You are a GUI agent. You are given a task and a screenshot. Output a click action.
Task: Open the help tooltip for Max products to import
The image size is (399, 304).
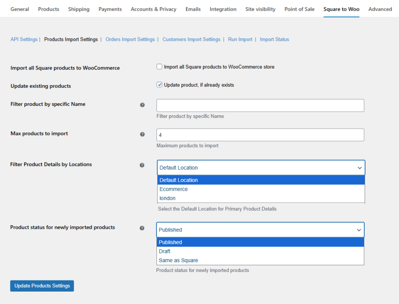(x=142, y=134)
